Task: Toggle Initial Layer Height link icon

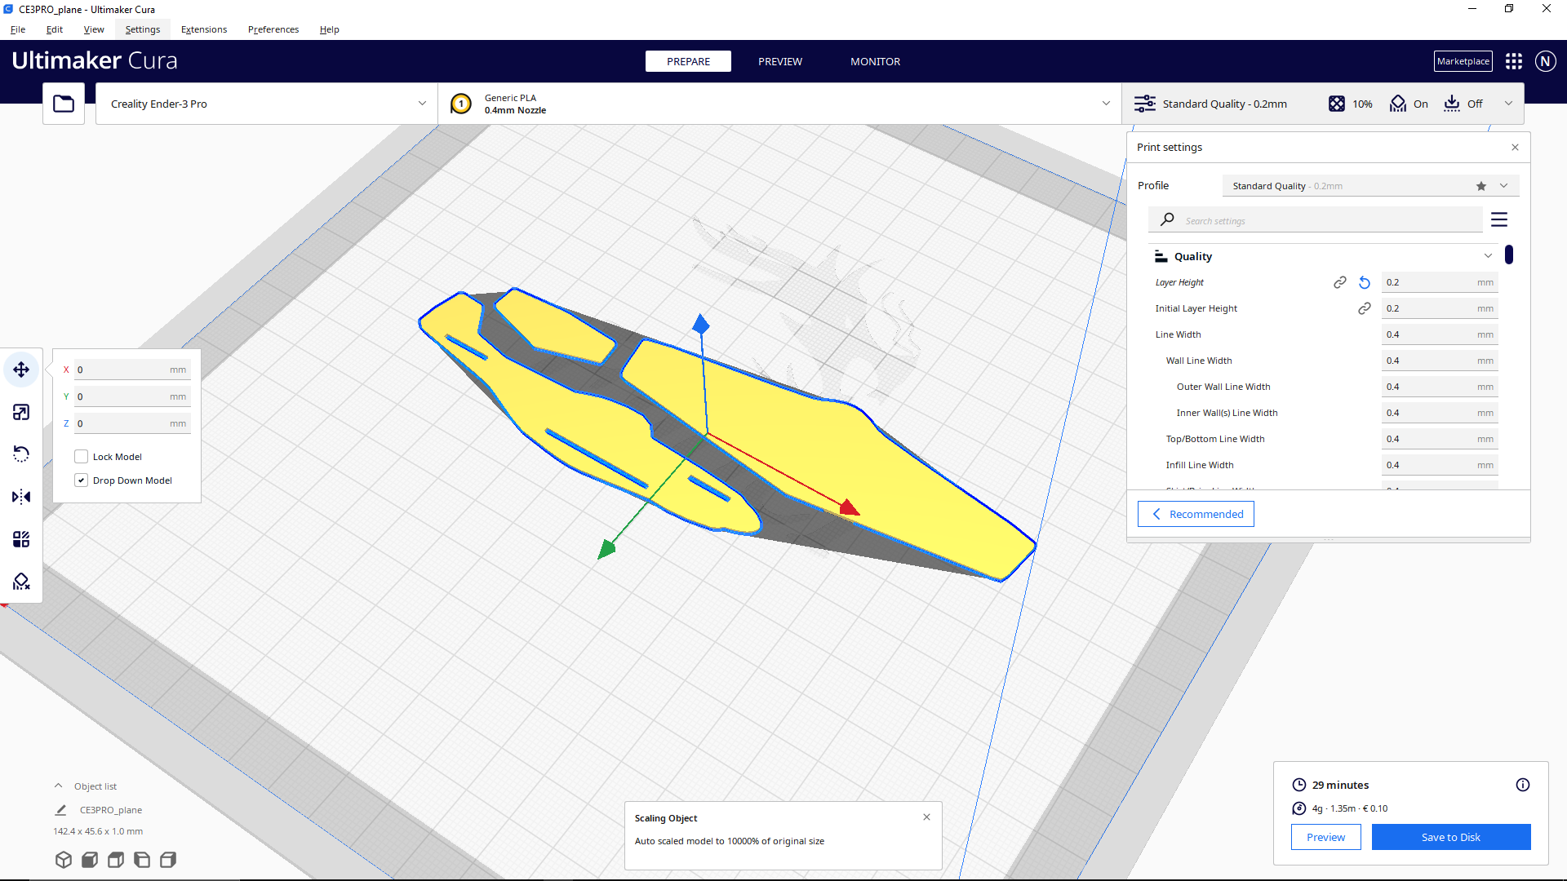Action: [x=1365, y=308]
